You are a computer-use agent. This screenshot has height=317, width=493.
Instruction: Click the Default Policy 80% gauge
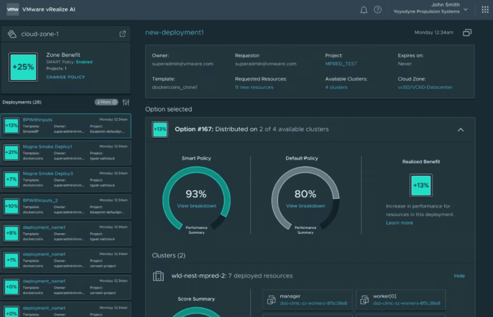[x=305, y=194]
